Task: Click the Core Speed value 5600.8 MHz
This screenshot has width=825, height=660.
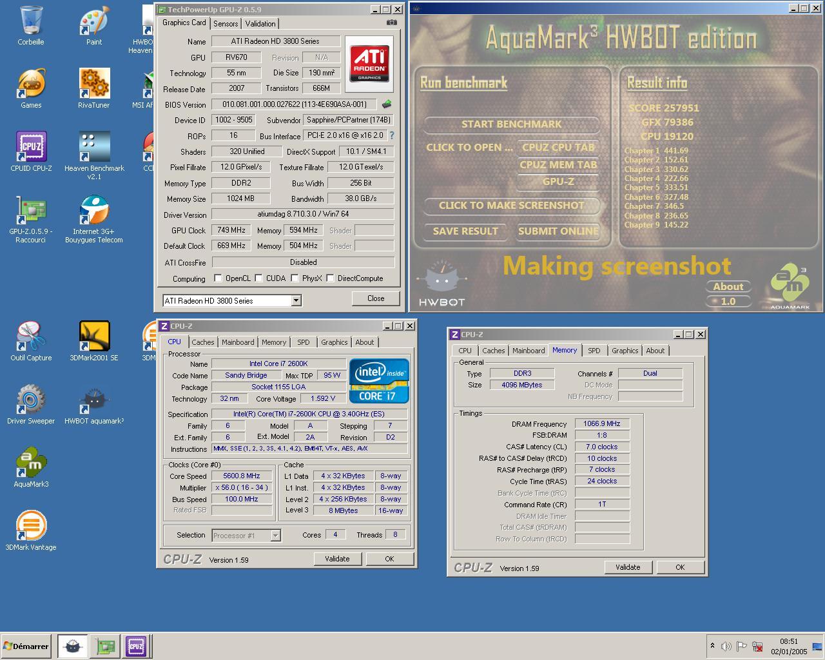Action: (242, 476)
